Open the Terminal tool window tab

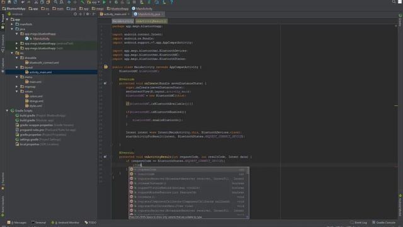38,223
